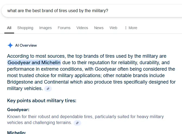Expand the More search filters menu
This screenshot has width=182, height=134.
point(131,28)
